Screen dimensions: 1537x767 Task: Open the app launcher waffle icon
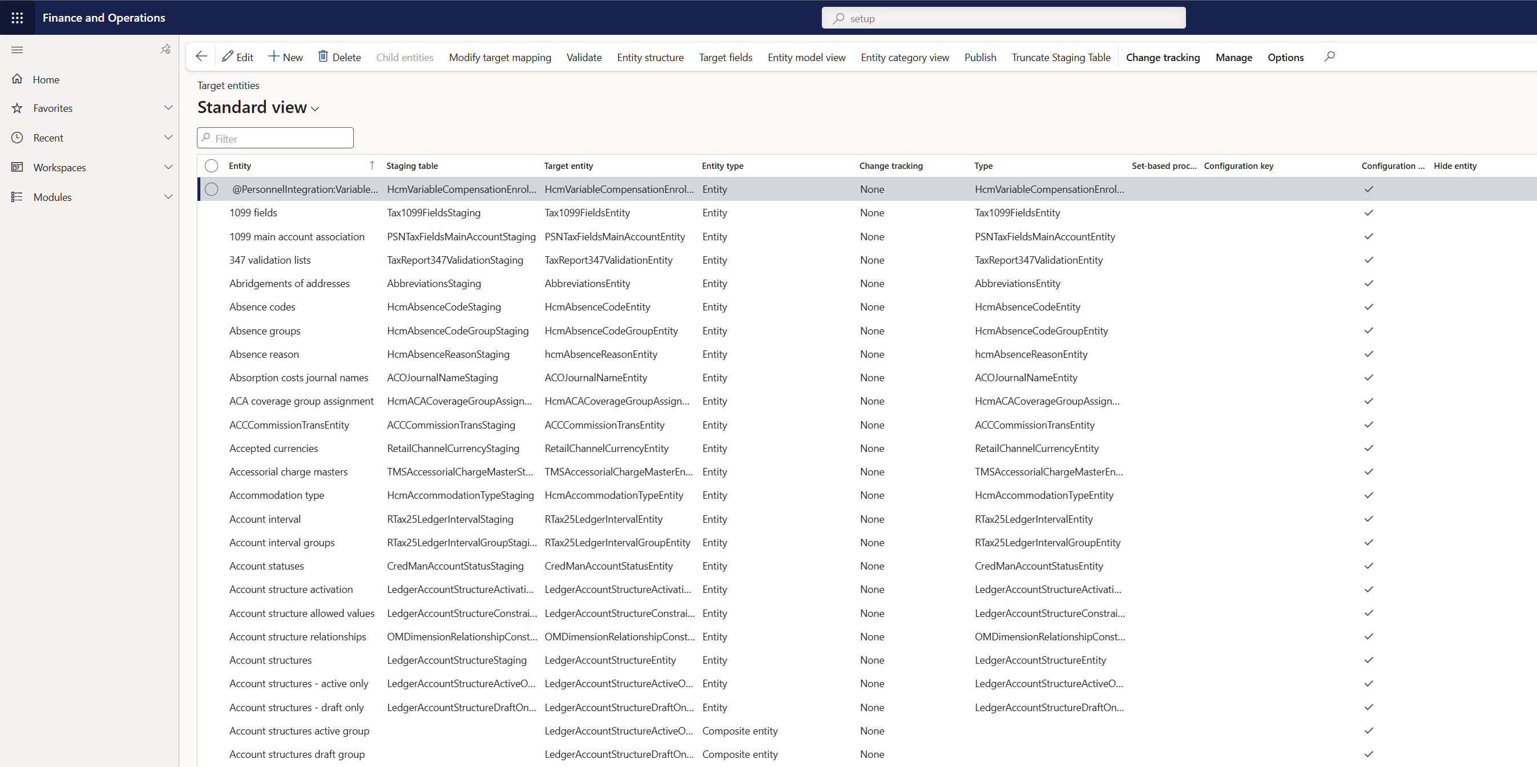coord(17,18)
